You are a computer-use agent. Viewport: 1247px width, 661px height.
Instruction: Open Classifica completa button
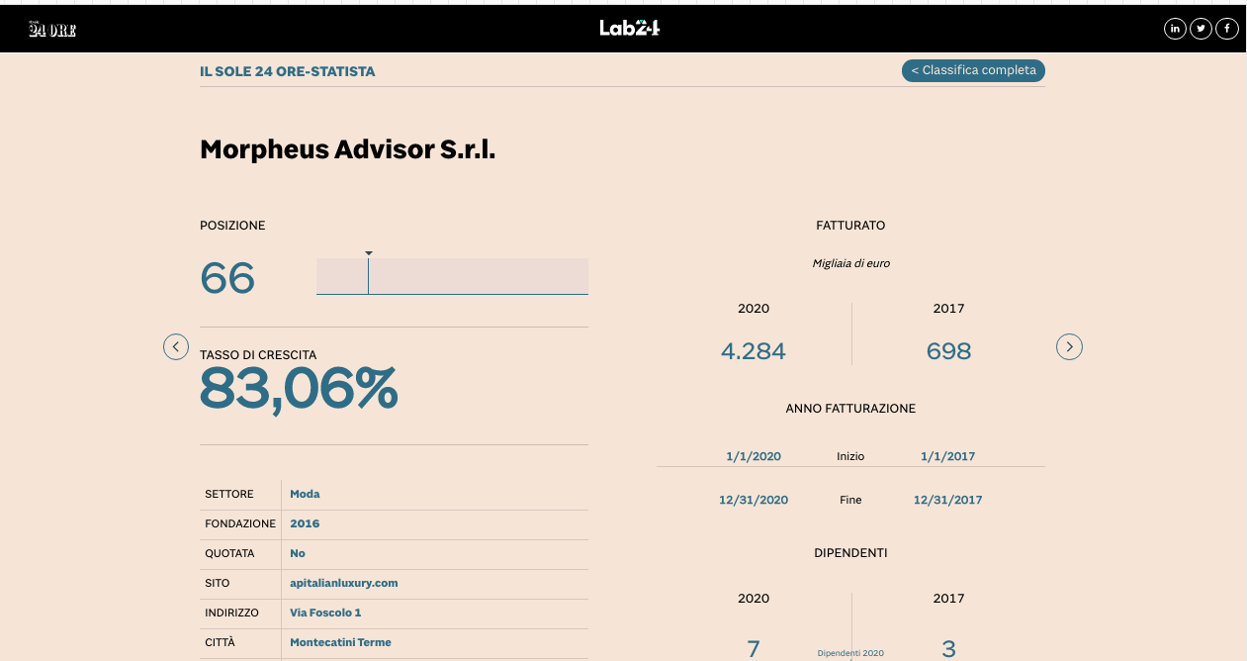(973, 70)
